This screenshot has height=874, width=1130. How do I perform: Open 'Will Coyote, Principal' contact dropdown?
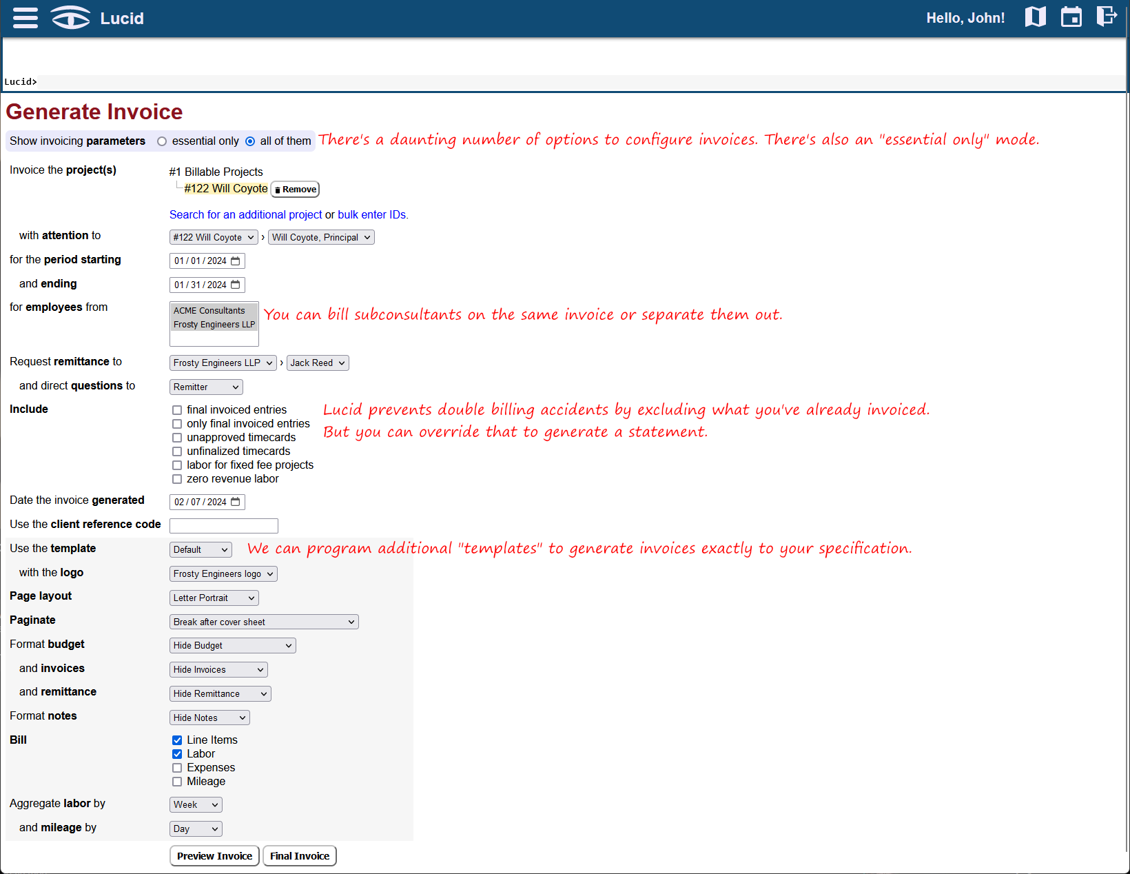(321, 237)
